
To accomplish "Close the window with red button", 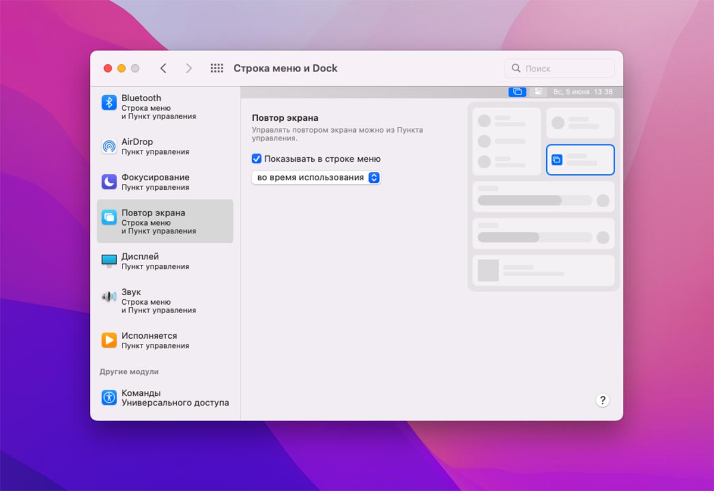I will click(108, 68).
